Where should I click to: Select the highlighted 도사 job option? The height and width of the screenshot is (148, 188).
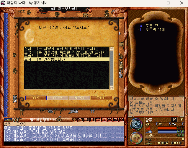[x=67, y=59]
